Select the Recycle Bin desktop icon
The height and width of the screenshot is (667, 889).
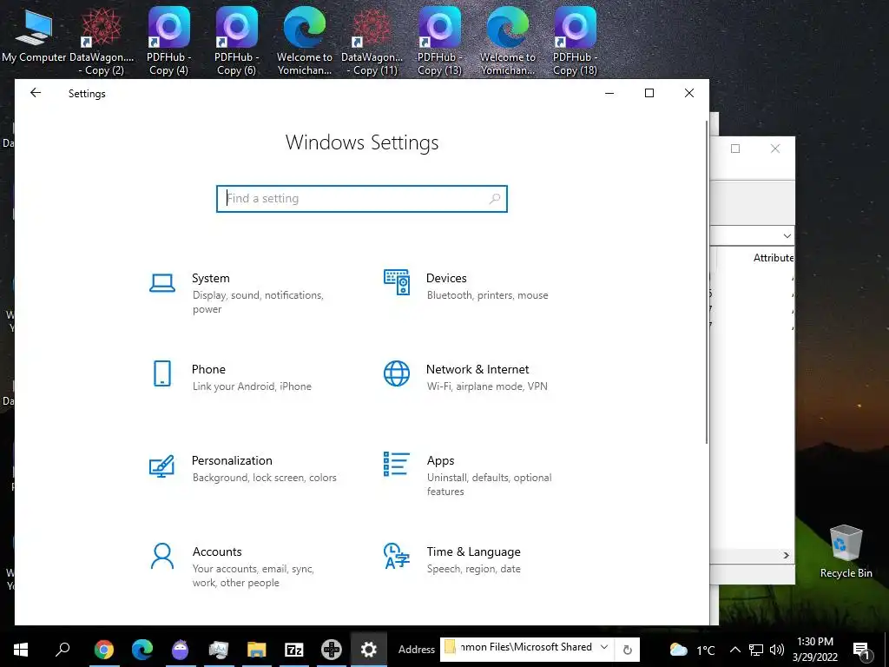tap(846, 551)
